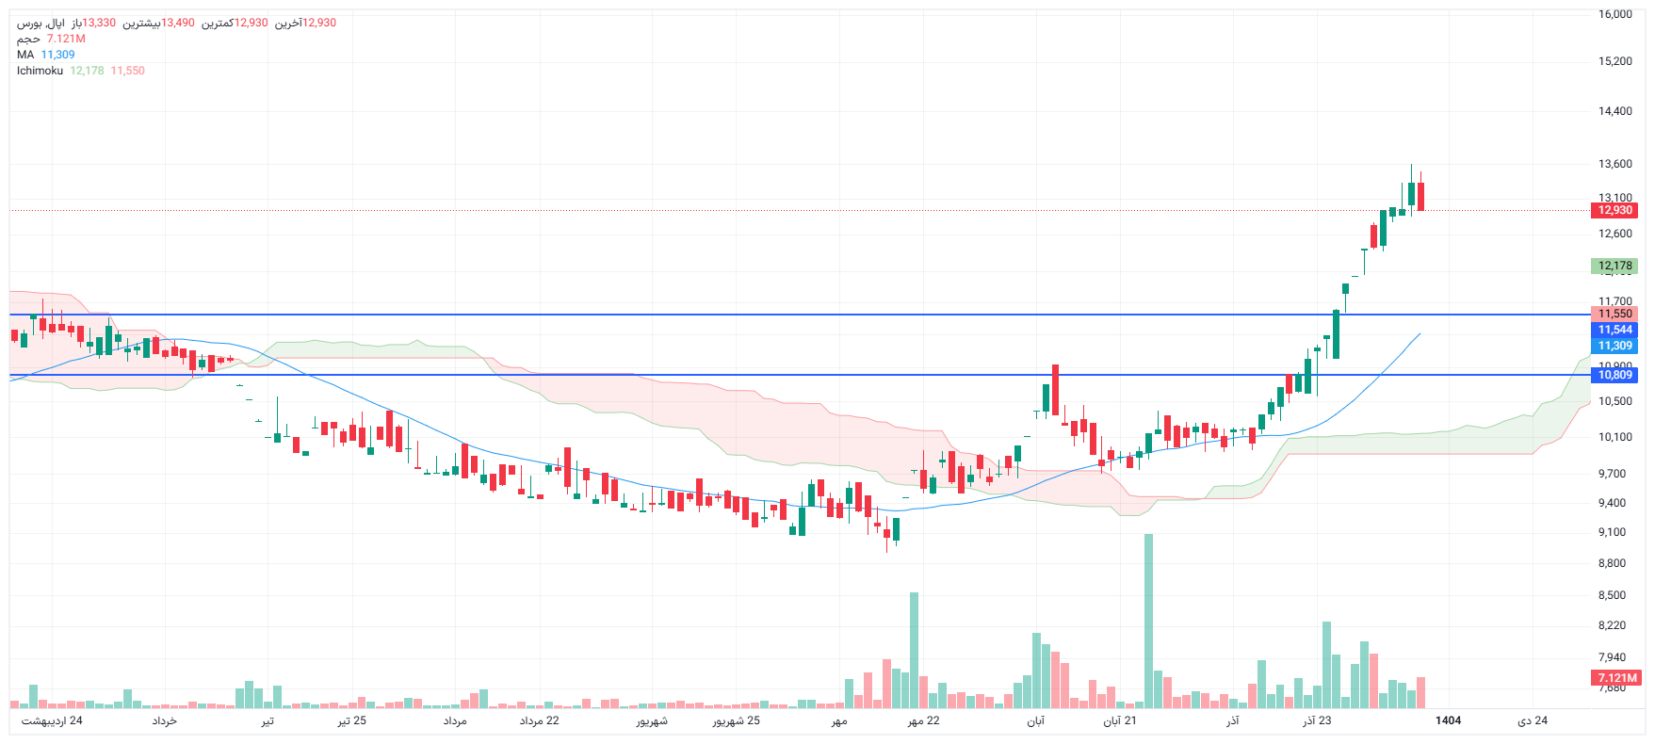Image resolution: width=1655 pixels, height=744 pixels.
Task: Click the 1404 year label on time axis
Action: tap(1448, 720)
